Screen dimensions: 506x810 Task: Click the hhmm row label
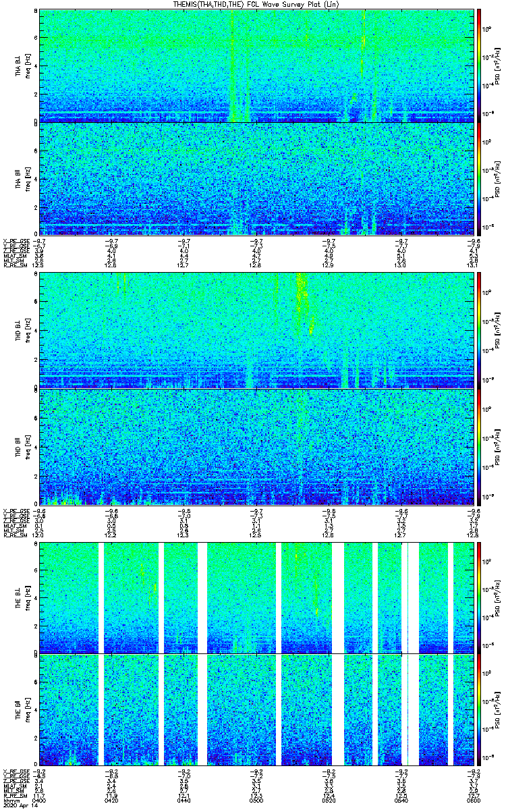10,801
